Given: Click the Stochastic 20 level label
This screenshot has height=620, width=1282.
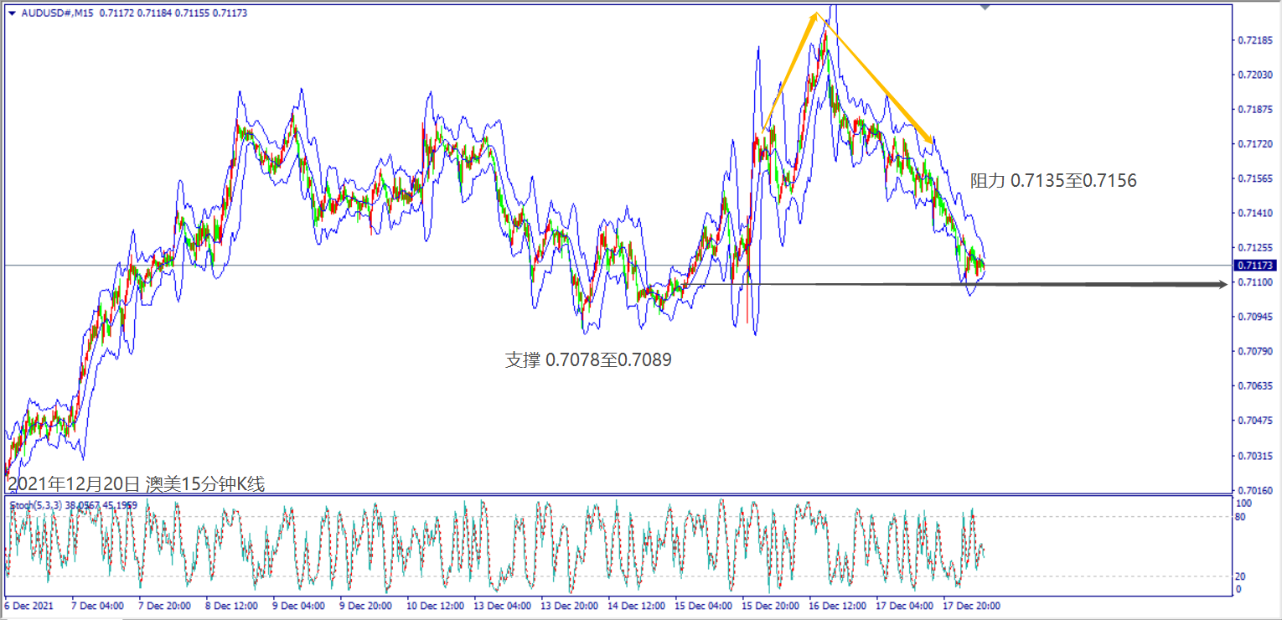Looking at the screenshot, I should click(x=1242, y=577).
